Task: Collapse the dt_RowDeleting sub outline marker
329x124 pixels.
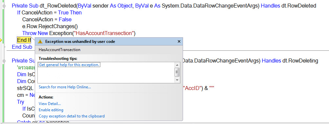Action: pyautogui.click(x=4, y=61)
